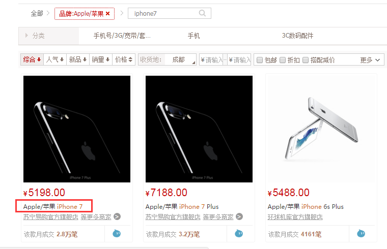
Task: Open the chat icon for the iPhone 7 Plus listing
Action: point(239,233)
